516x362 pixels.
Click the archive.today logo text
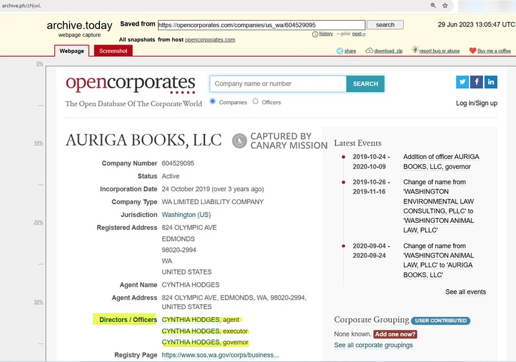[x=79, y=25]
